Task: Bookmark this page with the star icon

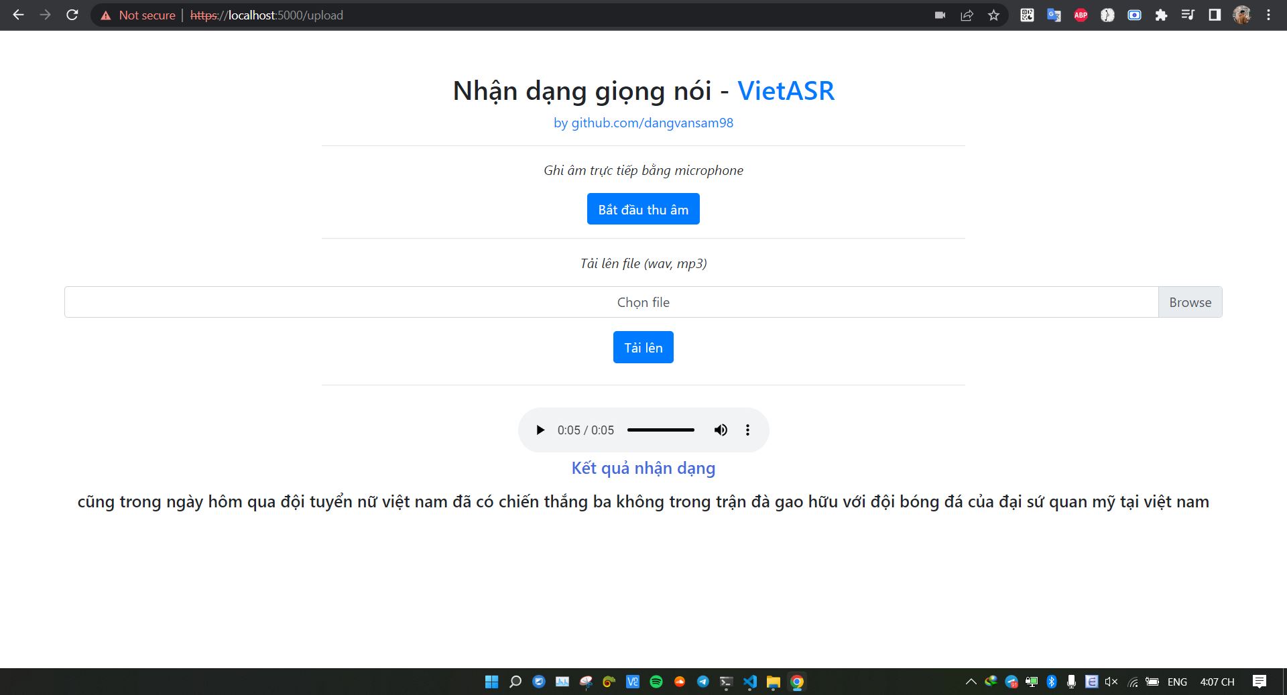Action: (993, 15)
